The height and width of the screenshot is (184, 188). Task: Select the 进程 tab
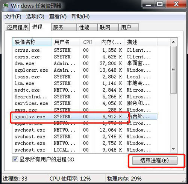tap(41, 27)
